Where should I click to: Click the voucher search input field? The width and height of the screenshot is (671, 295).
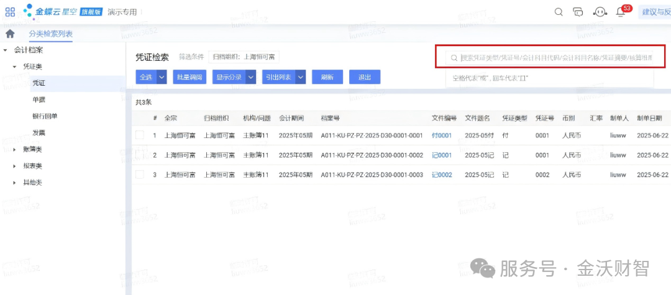[x=550, y=58]
